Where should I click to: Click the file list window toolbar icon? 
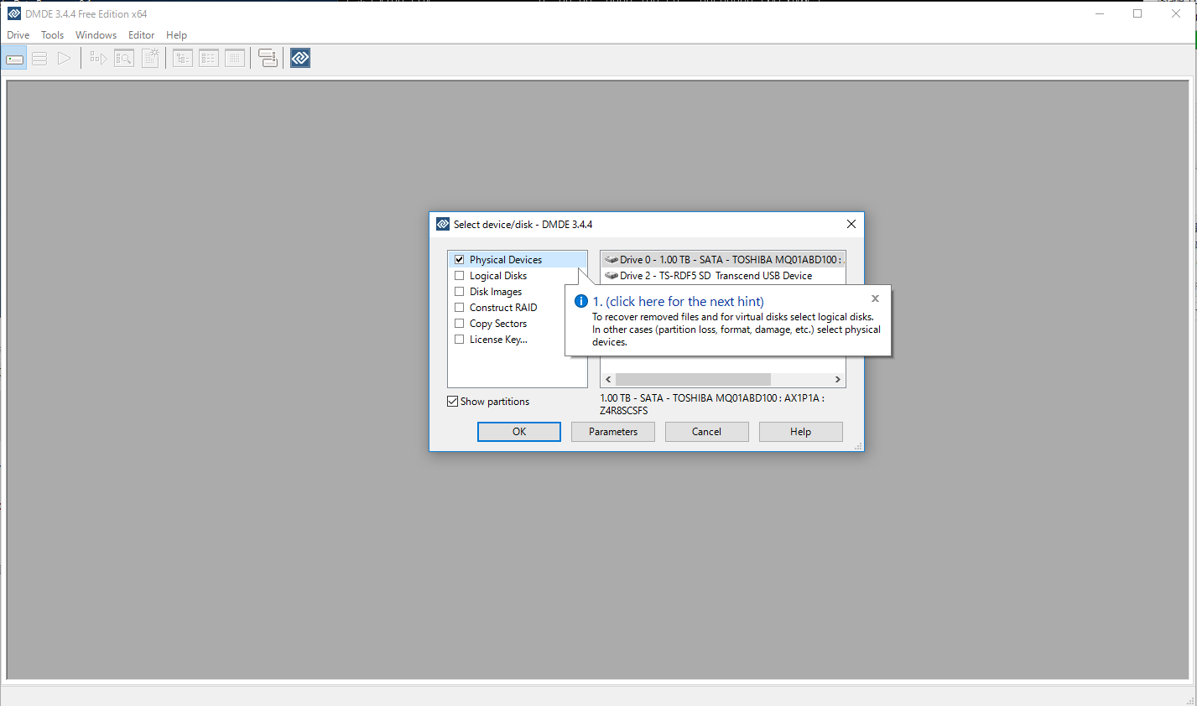(209, 59)
